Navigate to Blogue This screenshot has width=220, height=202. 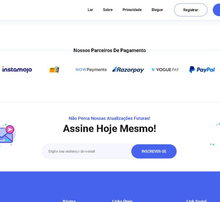[157, 10]
